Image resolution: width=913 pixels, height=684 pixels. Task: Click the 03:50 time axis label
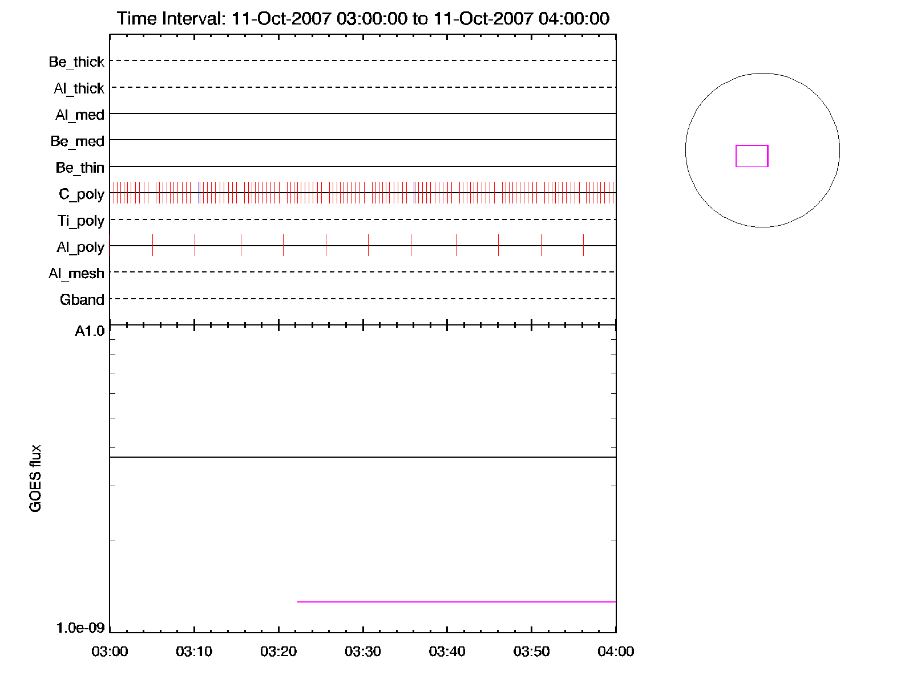[531, 652]
